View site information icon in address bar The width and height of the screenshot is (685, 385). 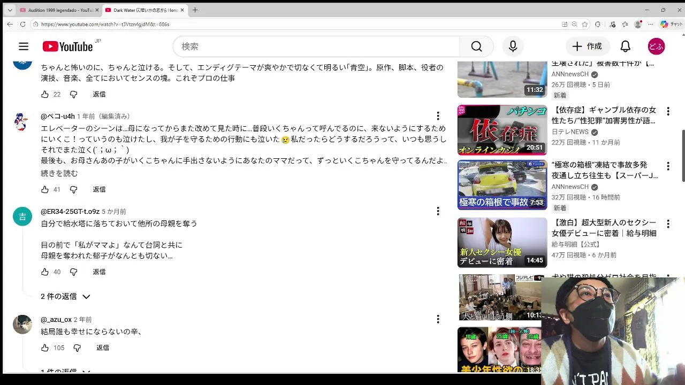pyautogui.click(x=35, y=24)
